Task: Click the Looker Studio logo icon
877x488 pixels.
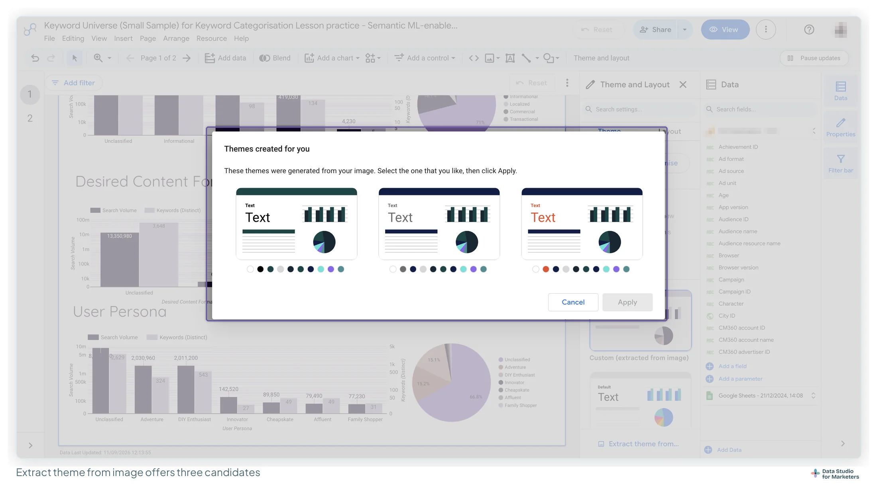Action: pos(30,29)
